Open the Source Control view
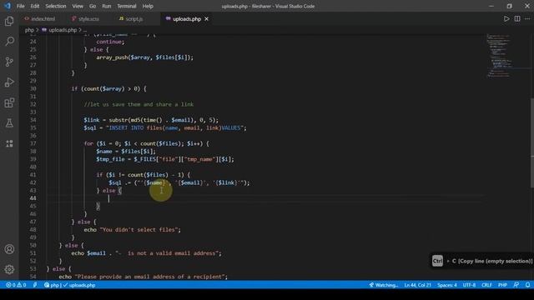This screenshot has height=300, width=534. [x=9, y=62]
